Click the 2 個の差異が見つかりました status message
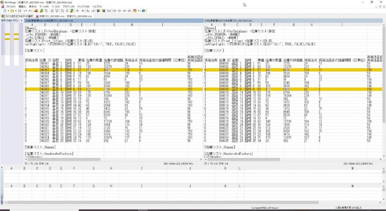386x211 pixels. tap(349, 208)
